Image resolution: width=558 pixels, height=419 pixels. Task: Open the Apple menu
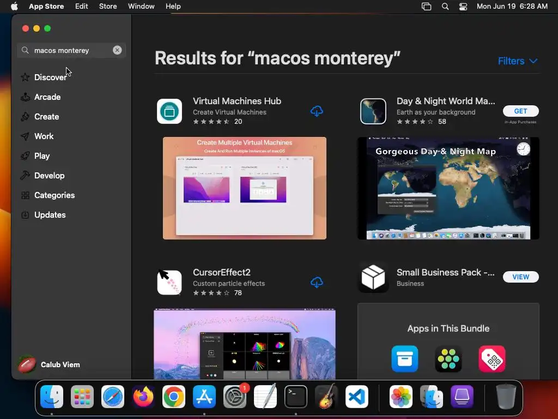coord(14,7)
